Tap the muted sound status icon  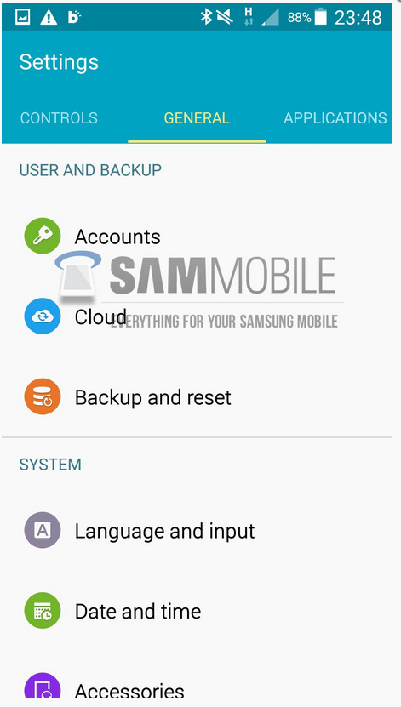click(x=225, y=17)
